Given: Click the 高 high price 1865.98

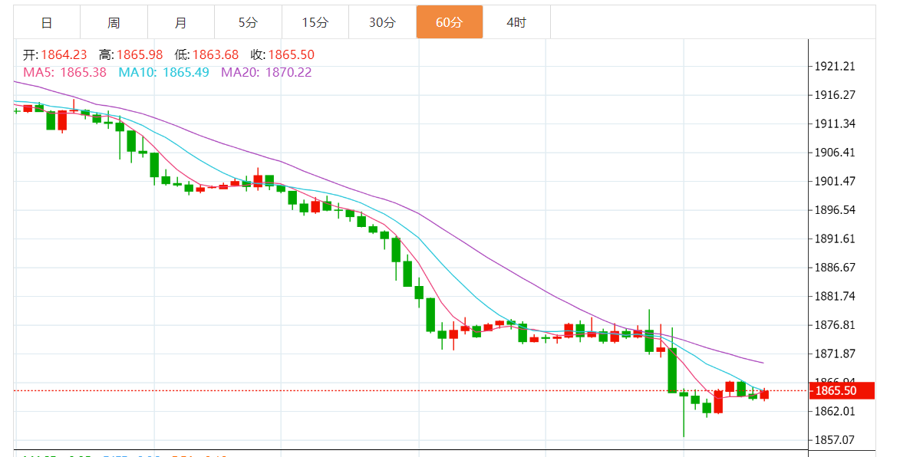Looking at the screenshot, I should click(x=140, y=55).
